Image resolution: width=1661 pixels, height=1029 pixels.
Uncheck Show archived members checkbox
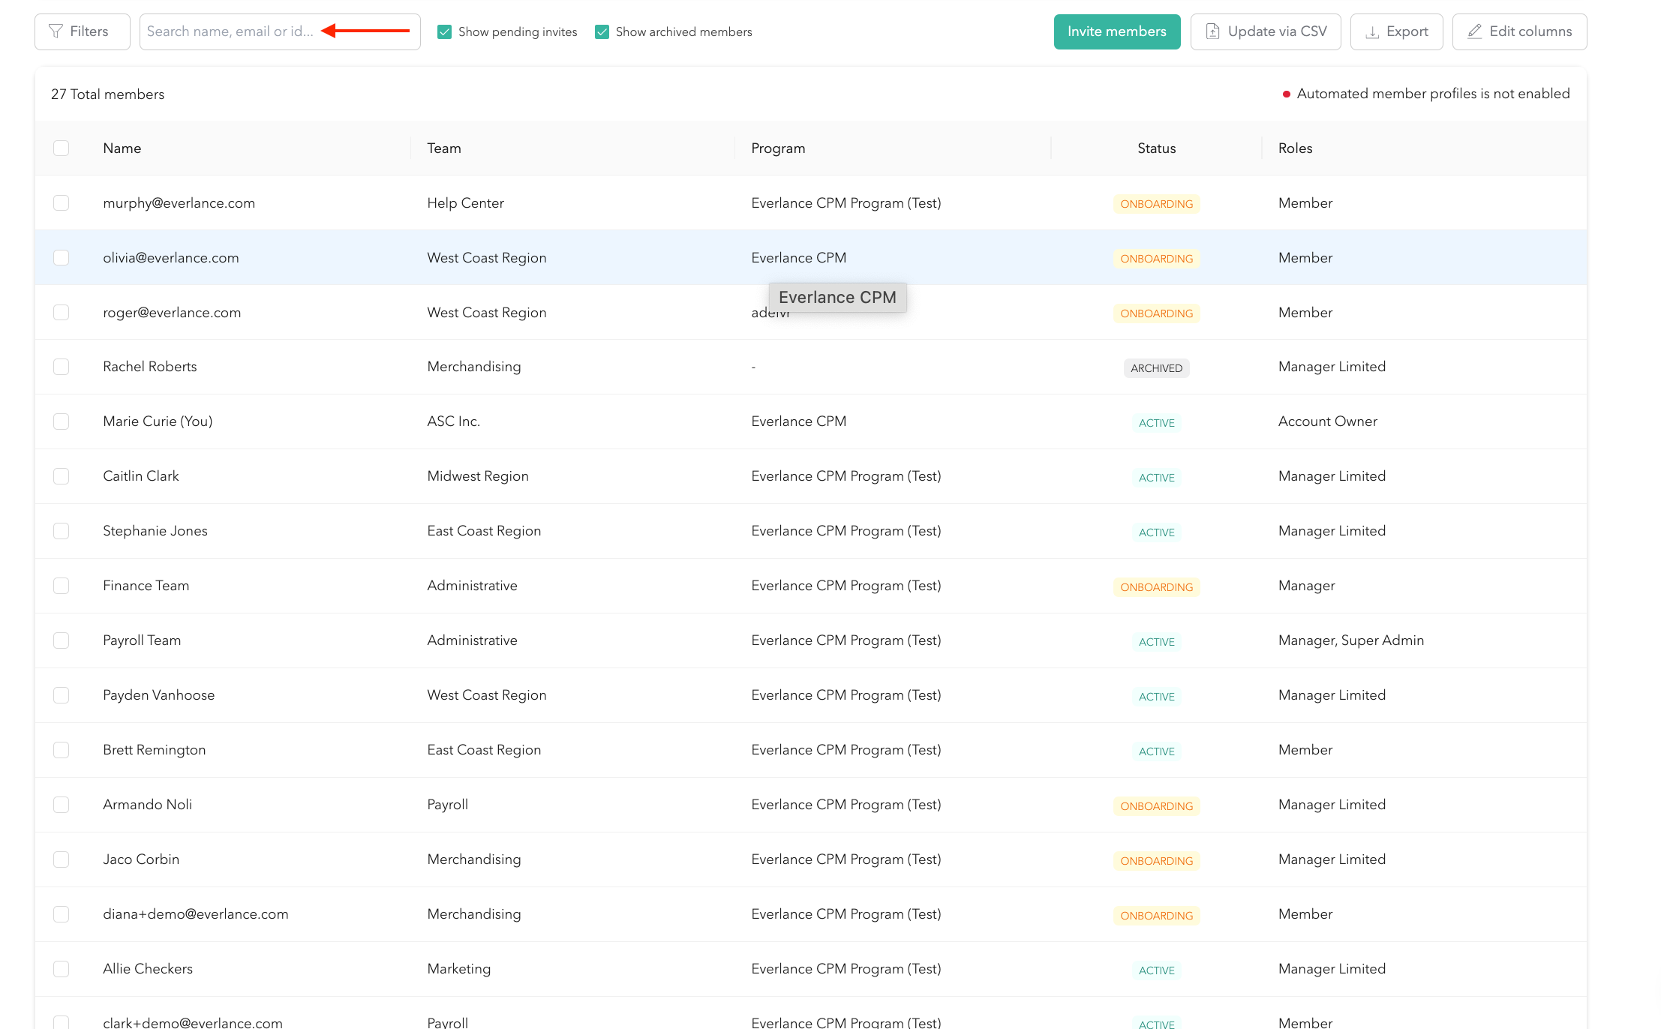pos(602,32)
